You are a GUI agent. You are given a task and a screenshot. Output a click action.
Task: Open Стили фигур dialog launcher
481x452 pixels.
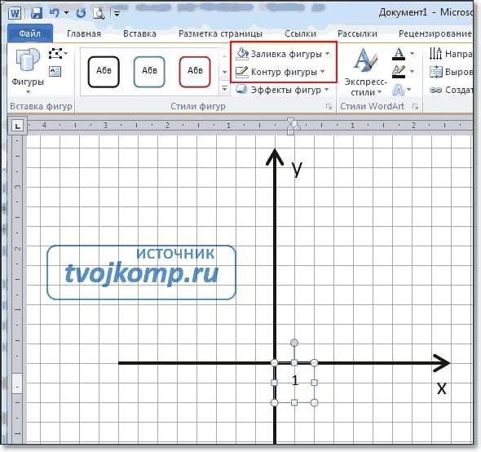[x=329, y=107]
